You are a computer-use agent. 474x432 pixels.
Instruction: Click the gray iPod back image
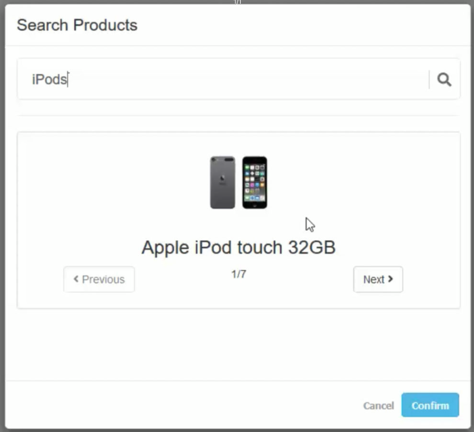(222, 182)
